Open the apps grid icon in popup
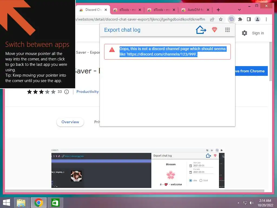The image size is (277, 208). click(227, 30)
